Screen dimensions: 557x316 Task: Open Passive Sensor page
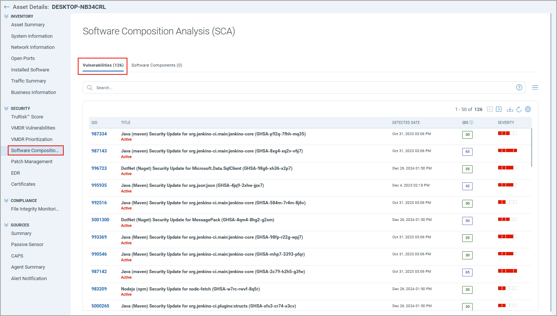pos(27,245)
